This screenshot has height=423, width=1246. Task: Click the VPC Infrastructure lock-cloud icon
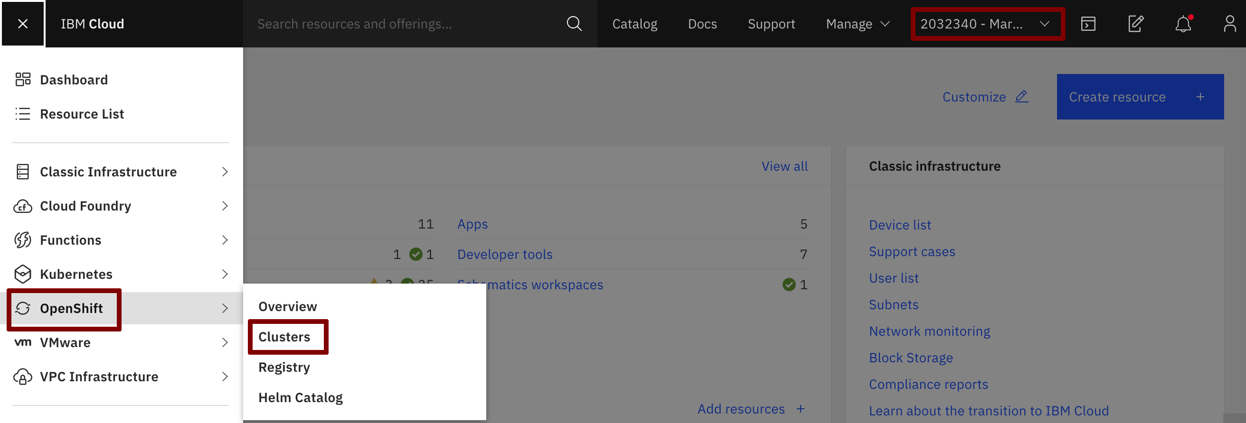pyautogui.click(x=23, y=377)
